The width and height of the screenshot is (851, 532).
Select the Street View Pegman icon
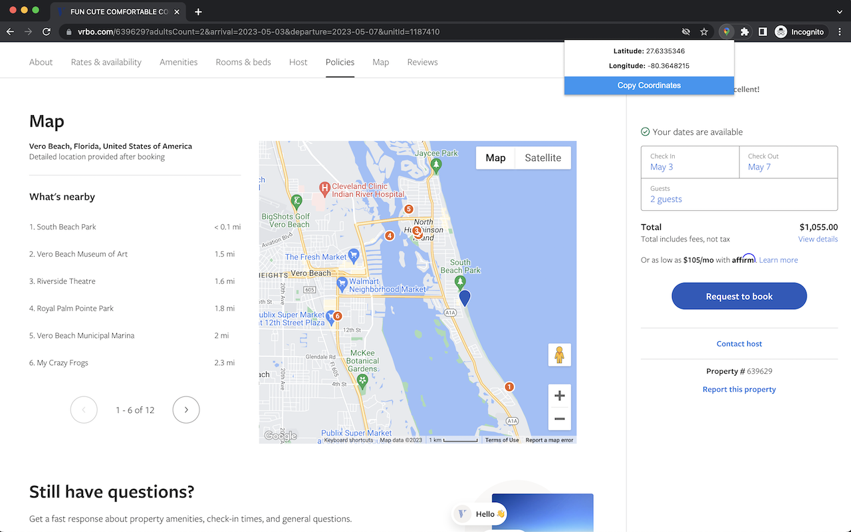tap(559, 354)
